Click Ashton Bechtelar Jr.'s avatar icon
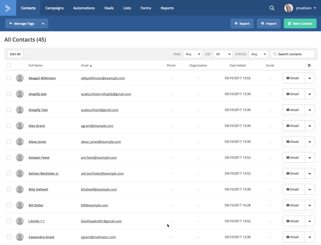Screen dimensions: 321x245 pos(20,173)
